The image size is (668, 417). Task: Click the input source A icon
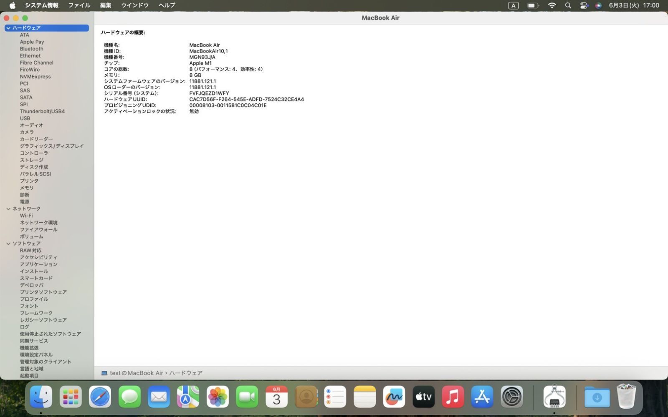[x=513, y=5]
